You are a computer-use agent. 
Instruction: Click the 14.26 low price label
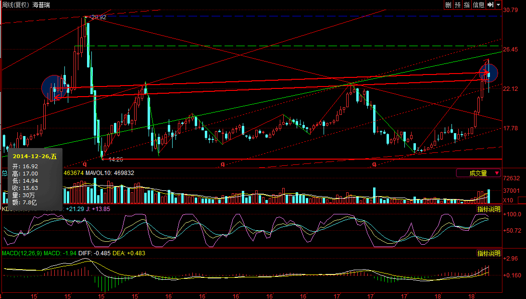click(x=115, y=159)
